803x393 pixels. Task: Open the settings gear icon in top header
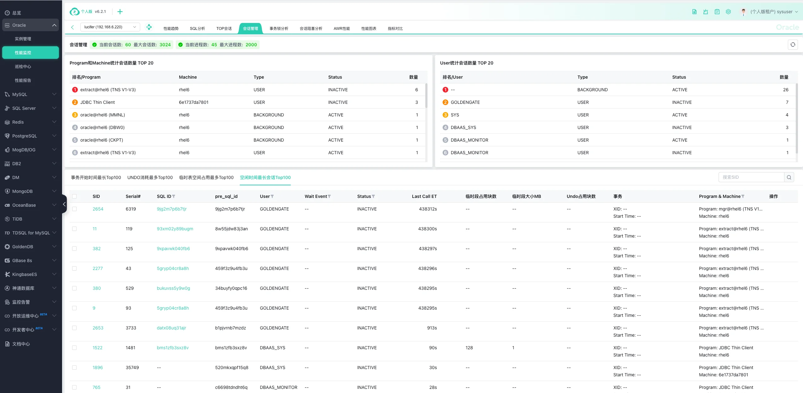(x=728, y=12)
